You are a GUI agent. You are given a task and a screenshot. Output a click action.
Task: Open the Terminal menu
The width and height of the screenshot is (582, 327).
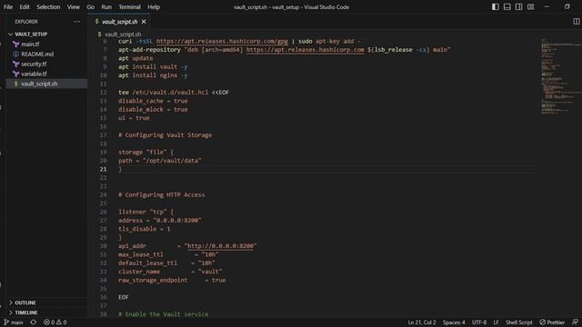point(129,6)
